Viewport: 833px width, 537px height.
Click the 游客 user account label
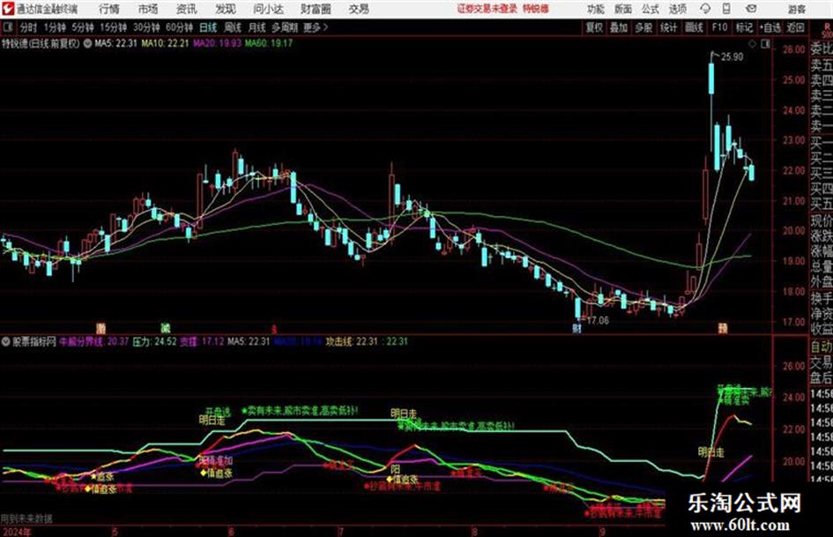pyautogui.click(x=797, y=9)
